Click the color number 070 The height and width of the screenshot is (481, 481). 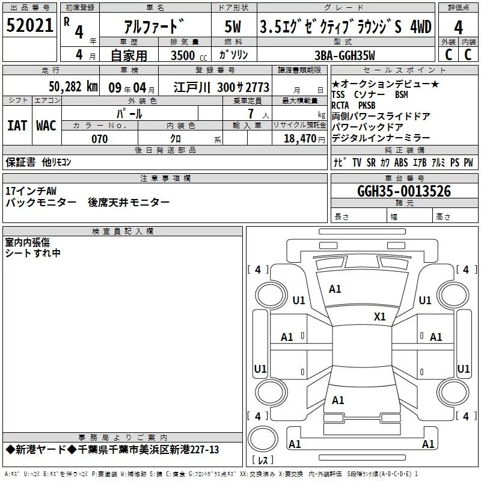coord(99,139)
